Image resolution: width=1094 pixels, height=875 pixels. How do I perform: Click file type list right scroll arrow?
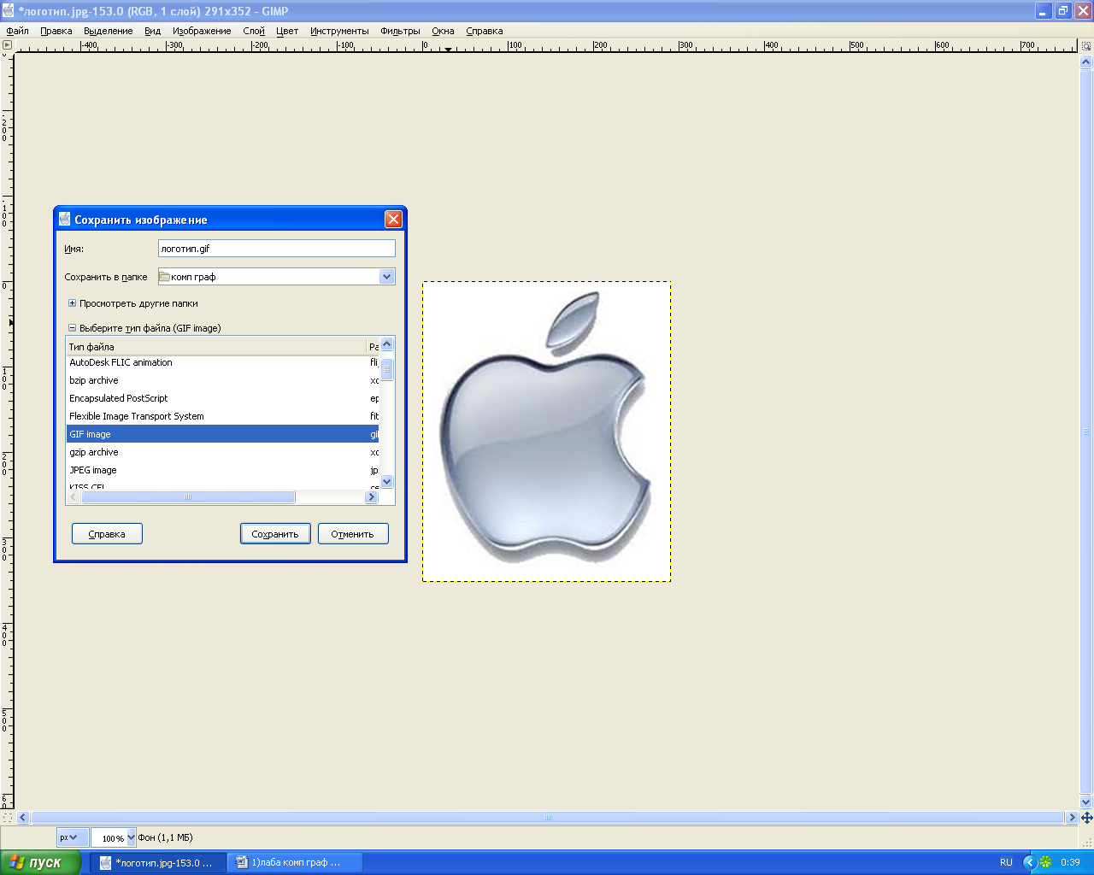tap(372, 496)
